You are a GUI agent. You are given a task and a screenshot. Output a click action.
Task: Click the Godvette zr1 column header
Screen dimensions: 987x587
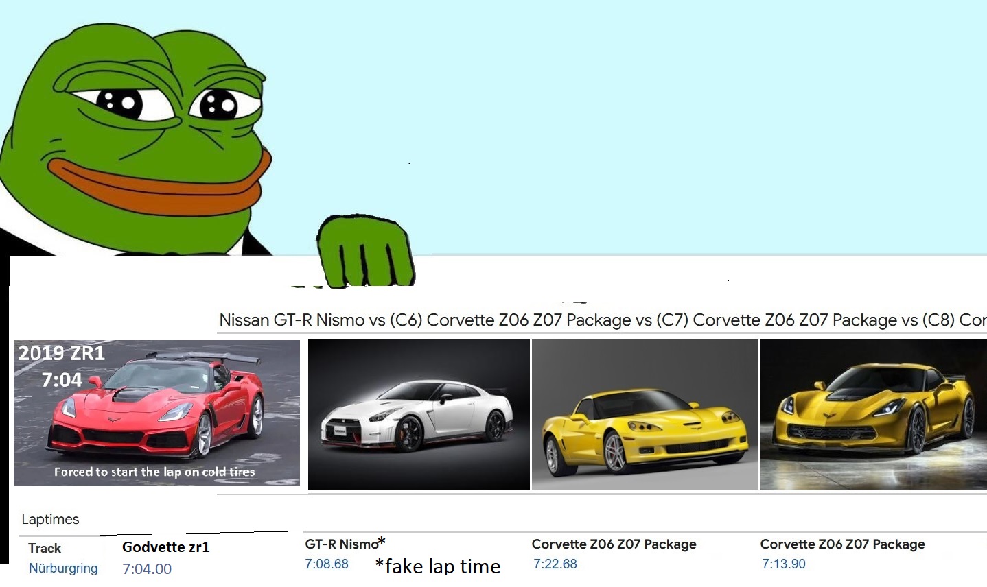pyautogui.click(x=166, y=547)
